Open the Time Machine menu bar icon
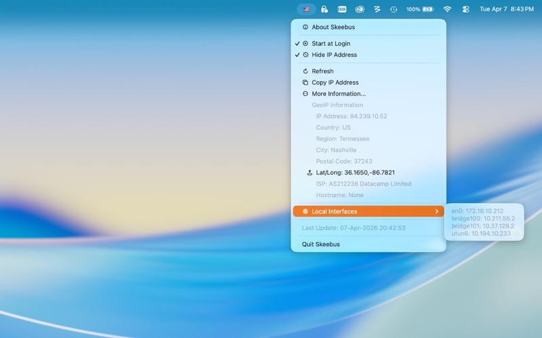Screen dimensions: 542x338 pos(394,9)
